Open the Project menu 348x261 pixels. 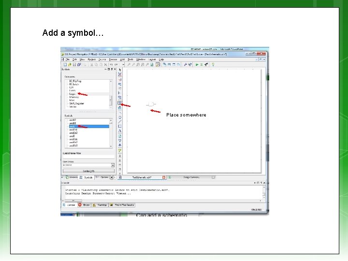click(91, 59)
